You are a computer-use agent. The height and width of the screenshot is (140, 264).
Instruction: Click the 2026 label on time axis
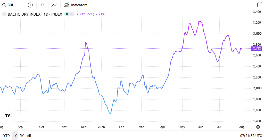coord(101,127)
